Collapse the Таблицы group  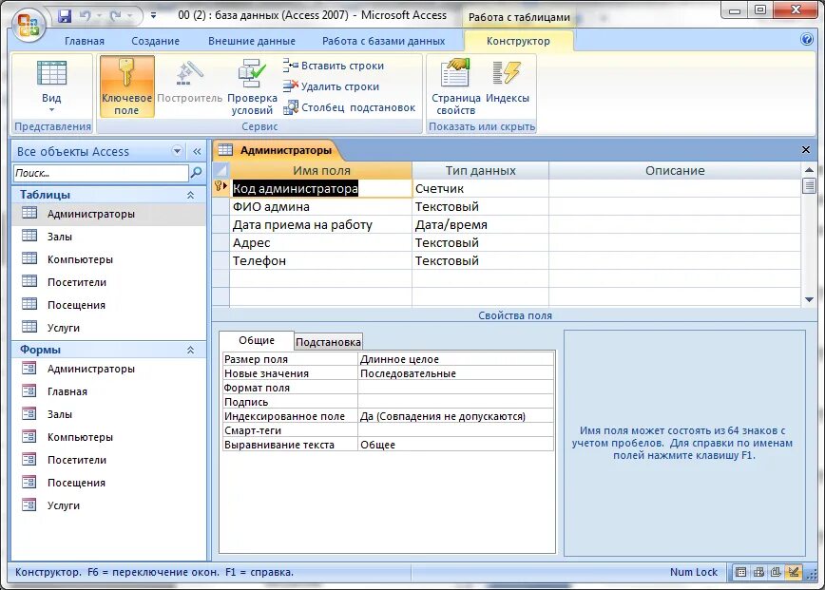pos(190,195)
